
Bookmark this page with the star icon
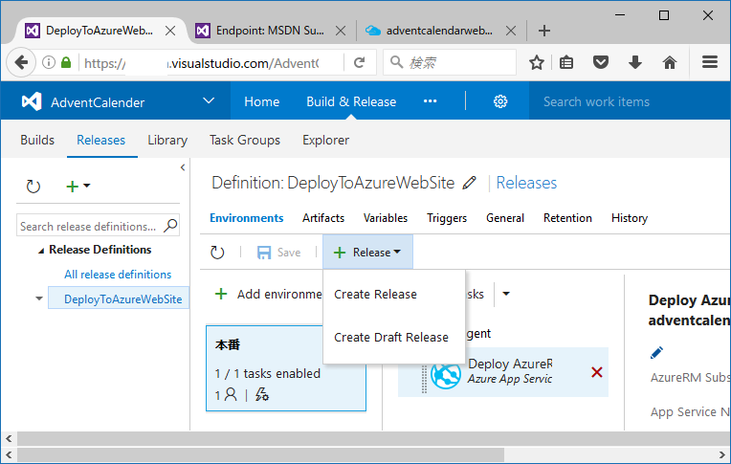[537, 62]
